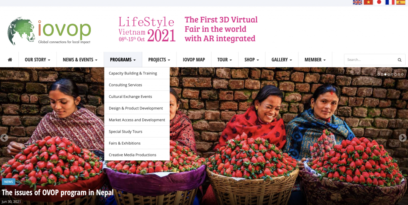Click the home icon in navigation bar
The image size is (408, 205).
10,59
